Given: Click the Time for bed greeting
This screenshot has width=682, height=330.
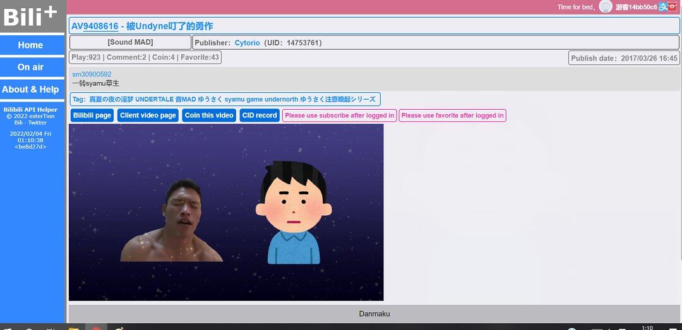Looking at the screenshot, I should tap(577, 7).
